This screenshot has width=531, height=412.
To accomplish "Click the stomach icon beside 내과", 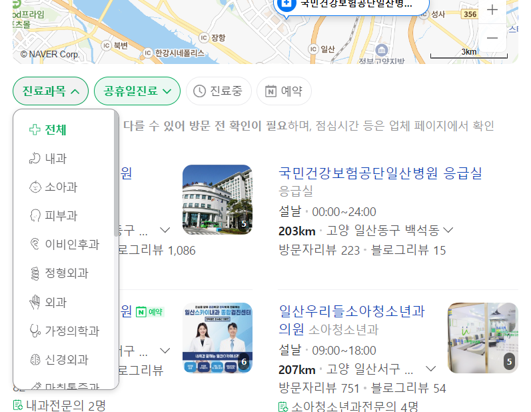I will [x=35, y=158].
